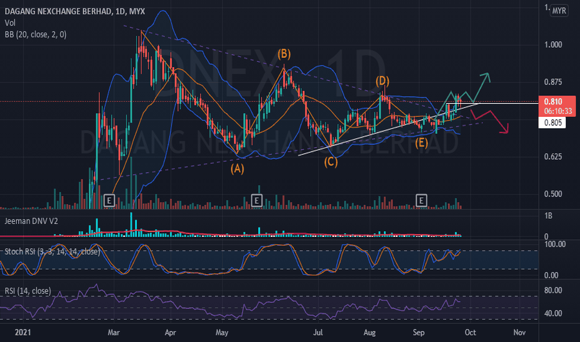Click the earnings E marker near June

257,200
